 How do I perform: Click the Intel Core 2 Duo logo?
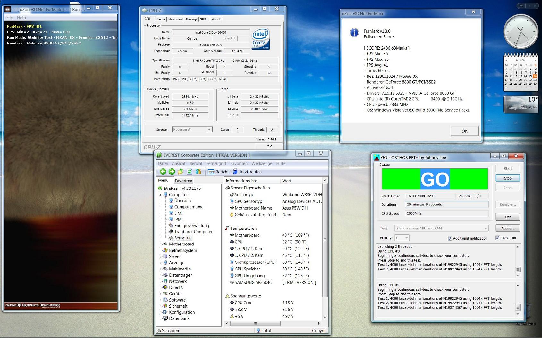click(x=261, y=39)
